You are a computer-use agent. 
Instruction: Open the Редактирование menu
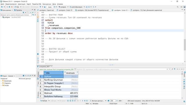point(11,4)
